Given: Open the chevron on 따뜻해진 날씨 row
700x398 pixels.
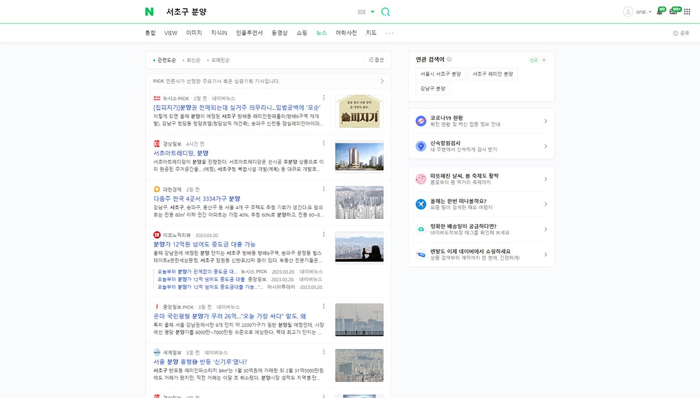Looking at the screenshot, I should pos(545,179).
